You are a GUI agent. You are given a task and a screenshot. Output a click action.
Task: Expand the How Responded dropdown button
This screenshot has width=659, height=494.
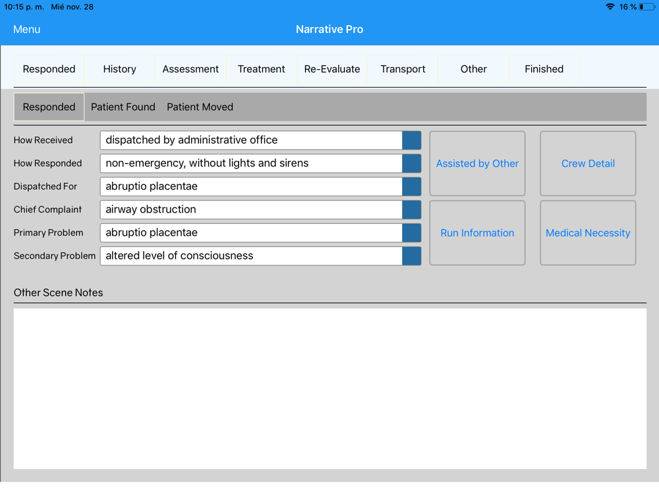point(411,163)
